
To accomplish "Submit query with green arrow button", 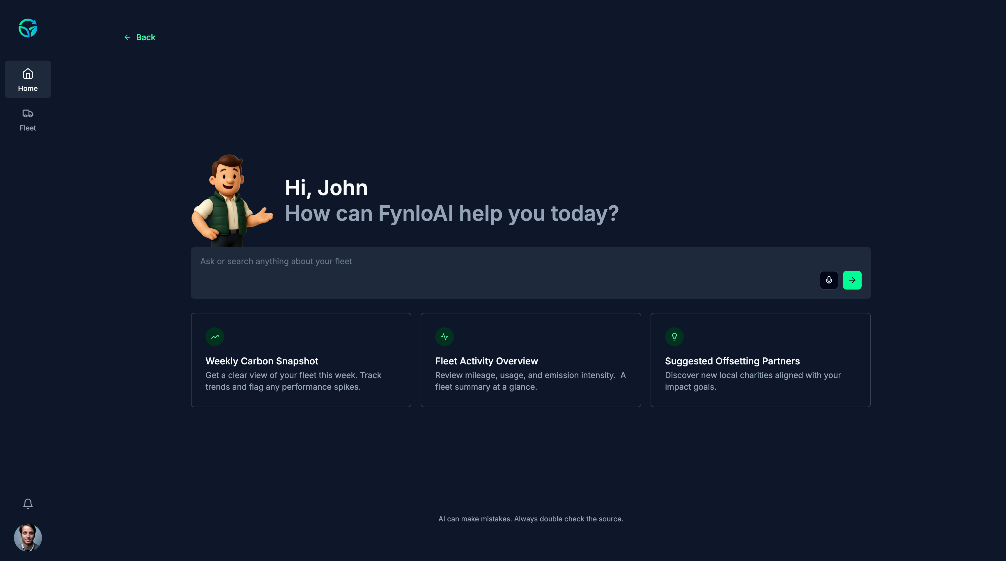I will point(852,280).
